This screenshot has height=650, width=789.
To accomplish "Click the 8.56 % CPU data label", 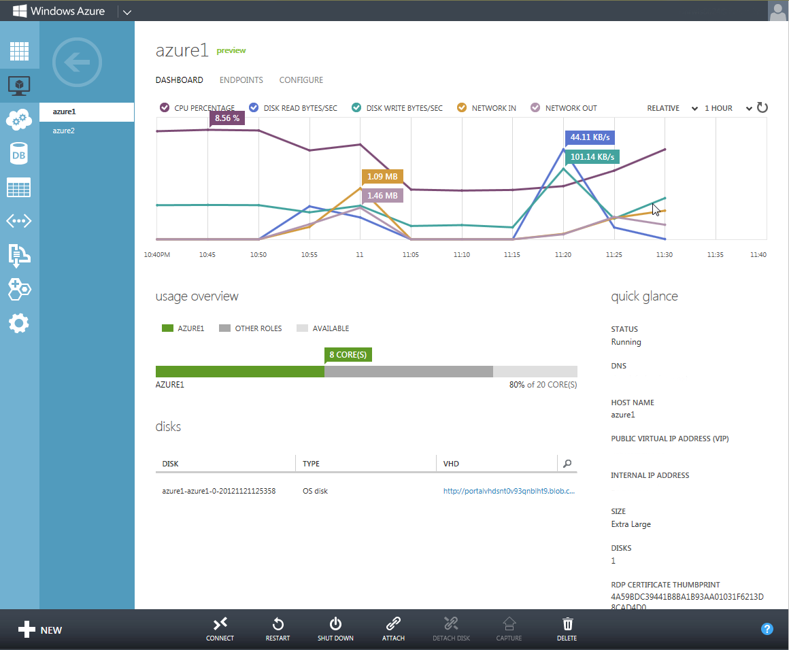I will 227,118.
